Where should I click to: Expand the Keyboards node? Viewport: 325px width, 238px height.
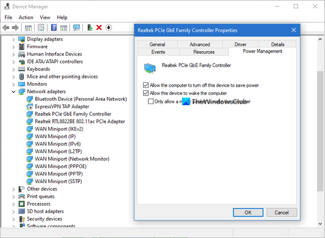tap(14, 69)
